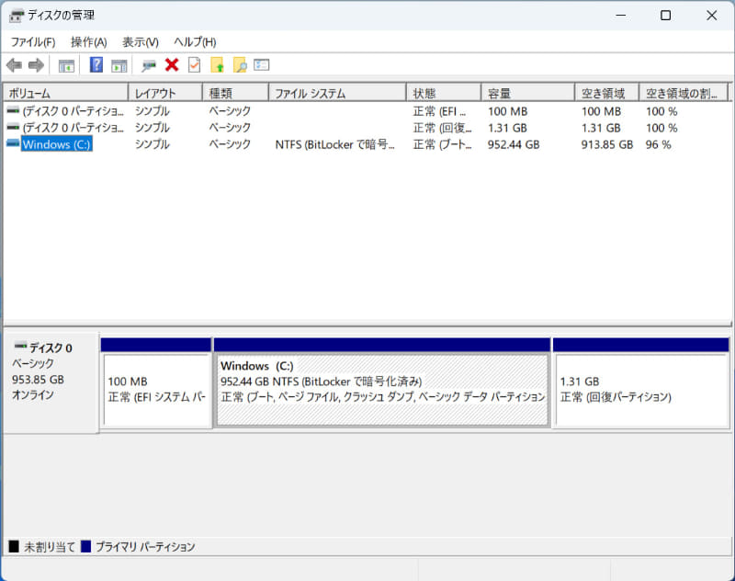The height and width of the screenshot is (581, 735).
Task: Click the show/hide action pane toolbar icon
Action: (119, 64)
